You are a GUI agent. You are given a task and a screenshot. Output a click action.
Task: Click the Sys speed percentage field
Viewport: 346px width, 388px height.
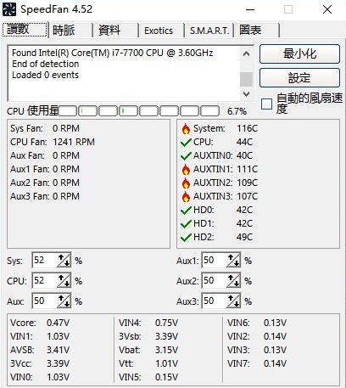(x=45, y=260)
